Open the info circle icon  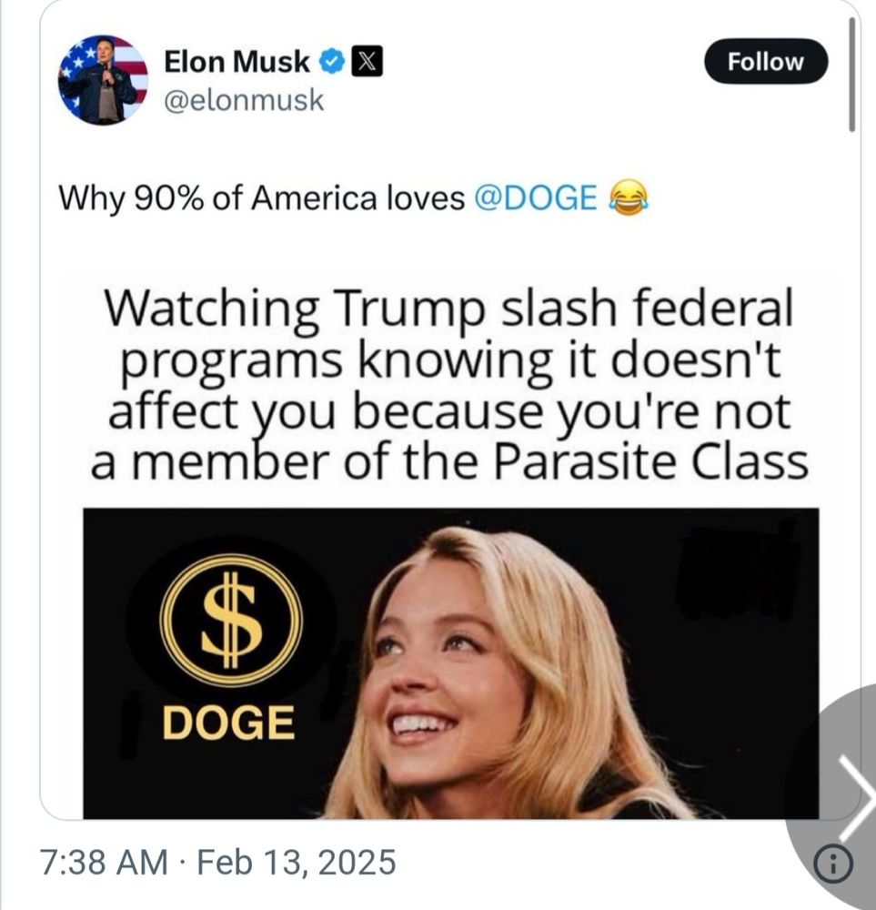click(x=833, y=864)
